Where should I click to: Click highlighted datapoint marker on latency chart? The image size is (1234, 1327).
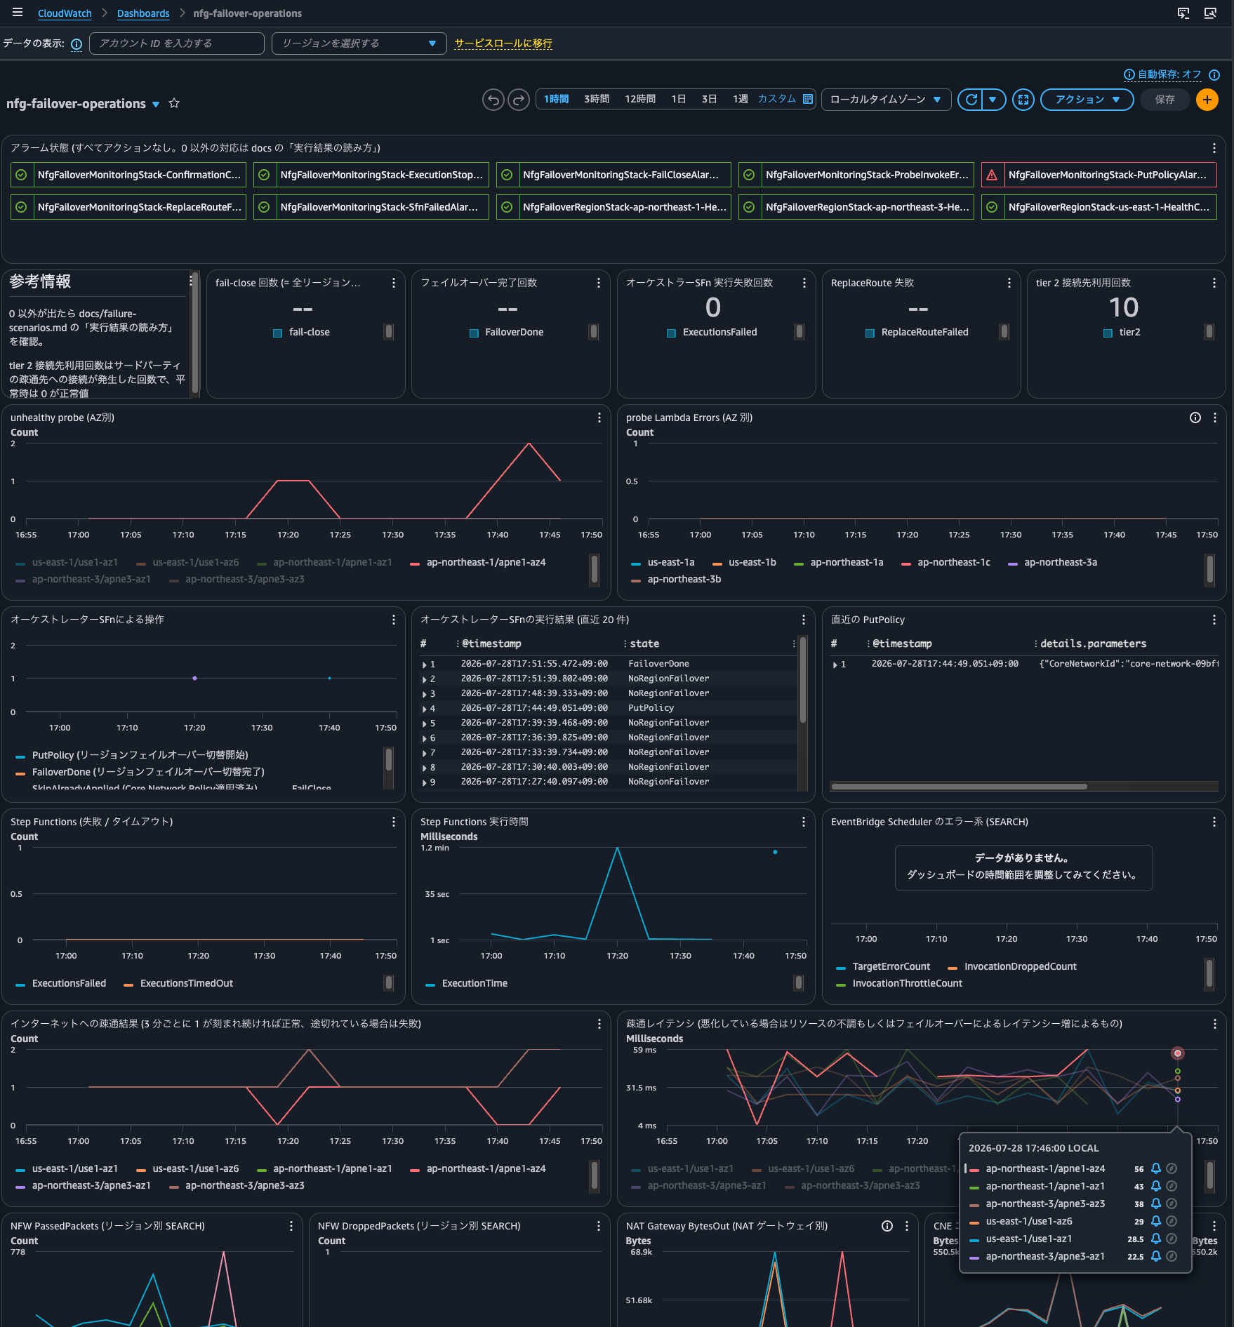pos(1178,1053)
